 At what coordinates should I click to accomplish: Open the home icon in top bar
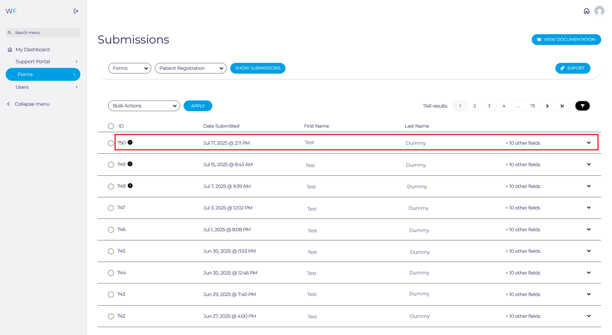pos(586,11)
